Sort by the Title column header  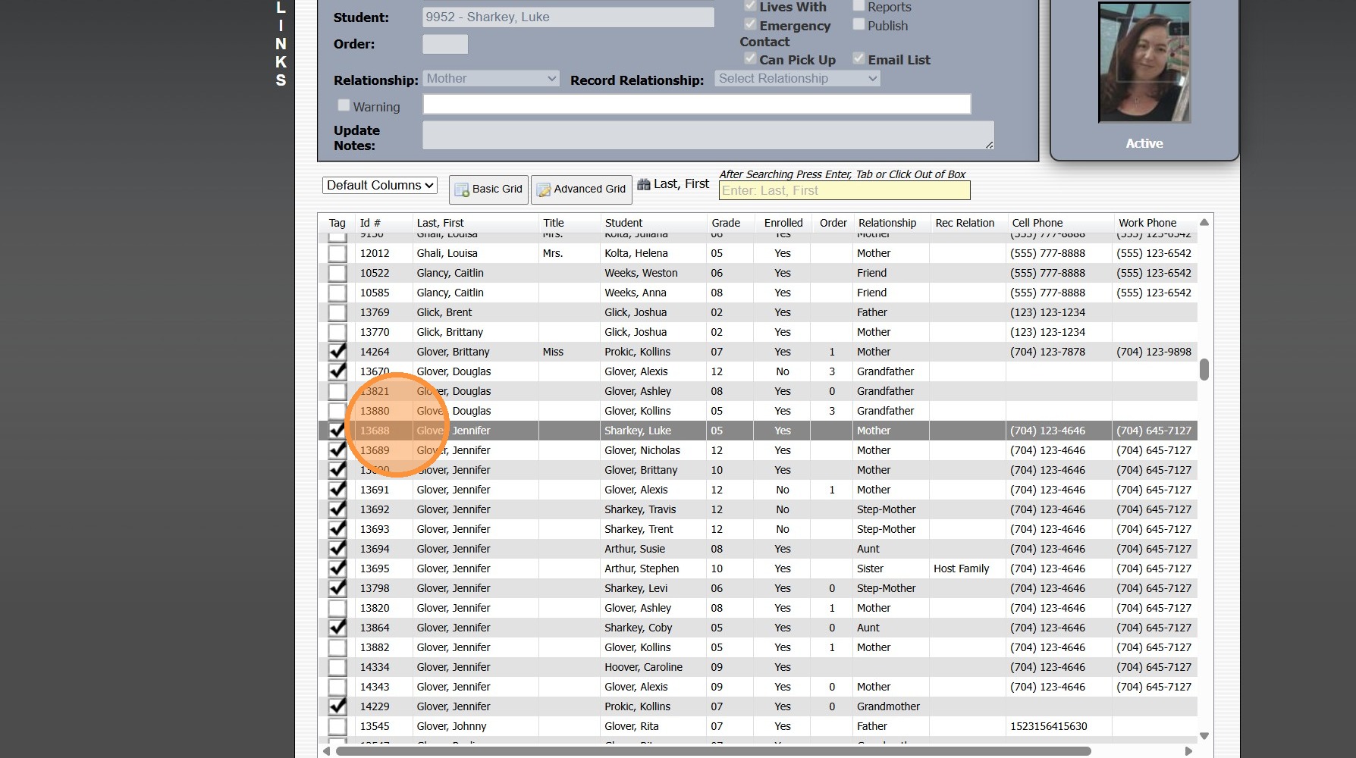click(x=554, y=223)
